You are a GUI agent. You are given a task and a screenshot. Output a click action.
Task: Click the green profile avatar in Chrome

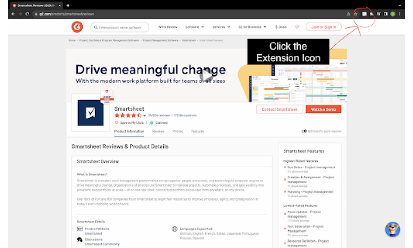pyautogui.click(x=393, y=14)
